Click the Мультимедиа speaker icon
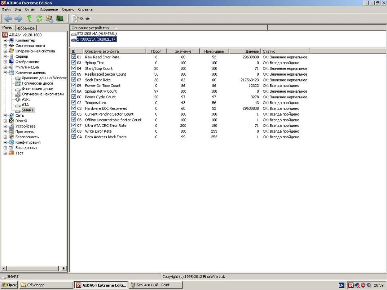Image resolution: width=387 pixels, height=290 pixels. (x=11, y=67)
